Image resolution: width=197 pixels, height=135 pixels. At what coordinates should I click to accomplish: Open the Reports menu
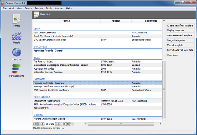click(39, 8)
